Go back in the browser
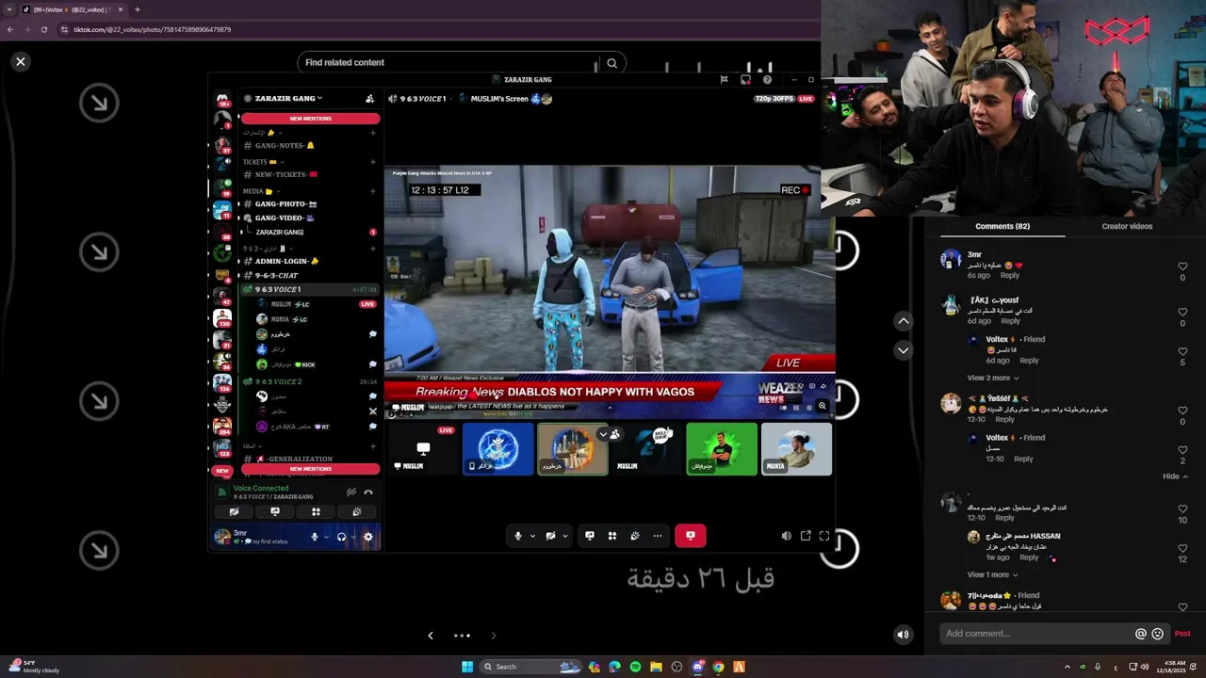 (x=10, y=29)
